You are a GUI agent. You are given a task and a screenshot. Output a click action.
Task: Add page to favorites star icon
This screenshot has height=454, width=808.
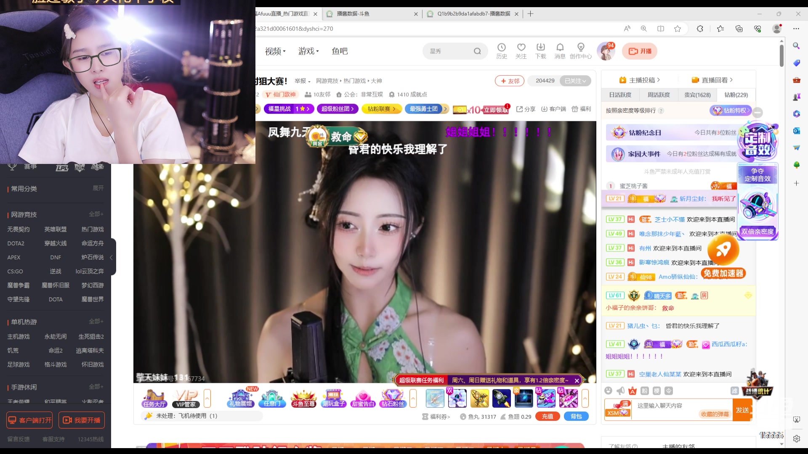click(x=678, y=29)
